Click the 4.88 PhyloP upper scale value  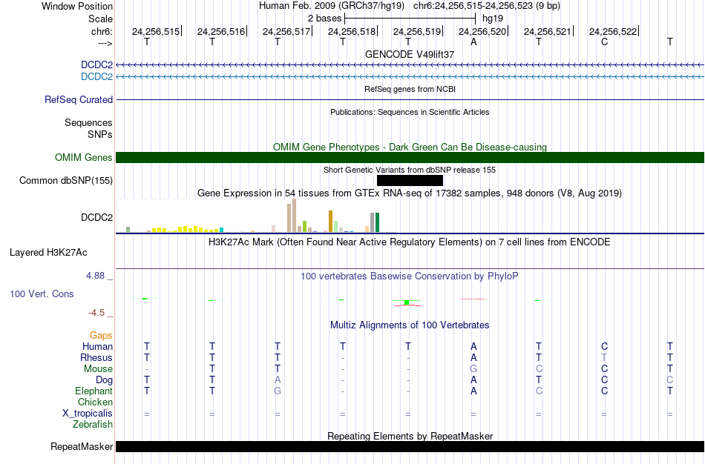coord(95,276)
